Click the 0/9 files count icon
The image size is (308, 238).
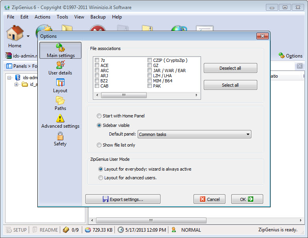point(66,230)
